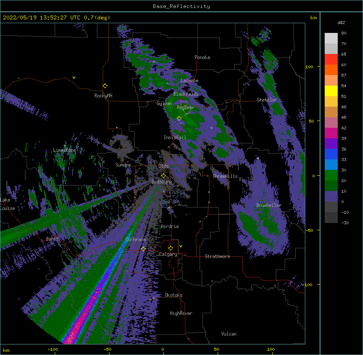Click the RockyMH label
The image size is (363, 355).
(103, 96)
